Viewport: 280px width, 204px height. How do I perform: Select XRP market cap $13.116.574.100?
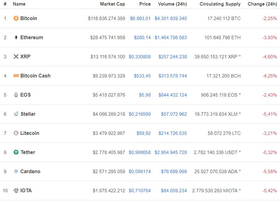pyautogui.click(x=108, y=57)
